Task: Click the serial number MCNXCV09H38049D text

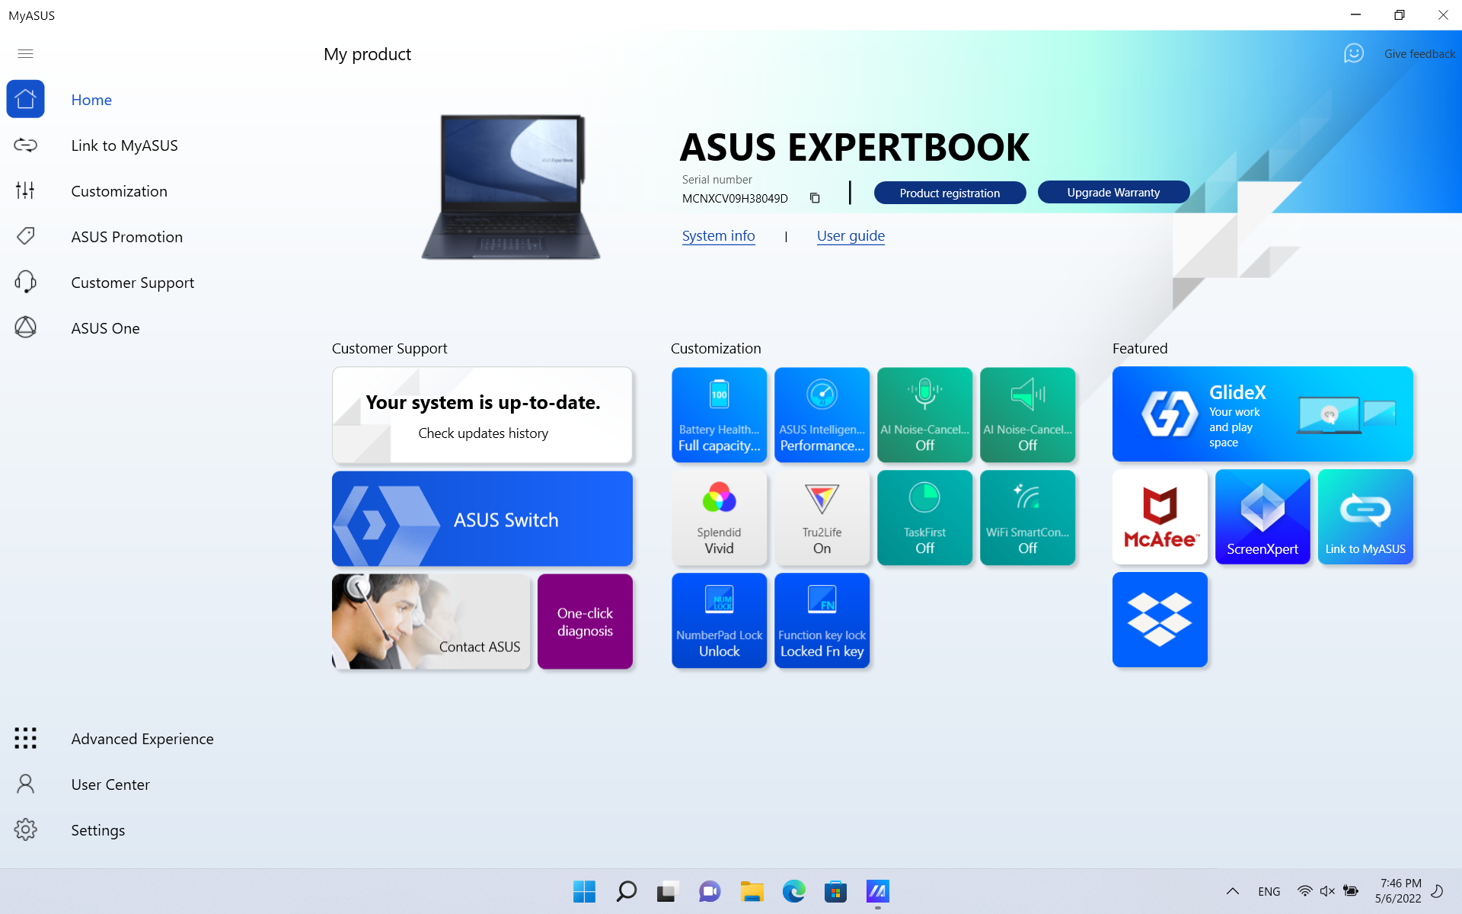Action: (735, 199)
